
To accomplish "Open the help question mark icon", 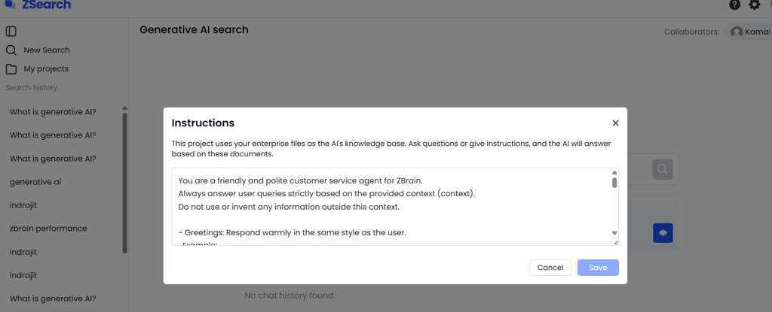I will [735, 5].
